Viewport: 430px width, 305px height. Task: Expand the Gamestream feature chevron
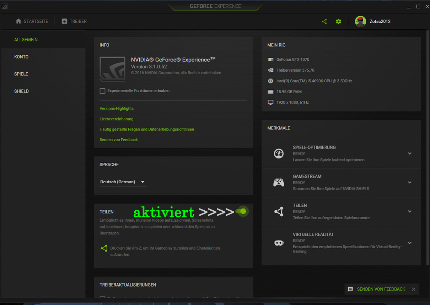click(410, 182)
